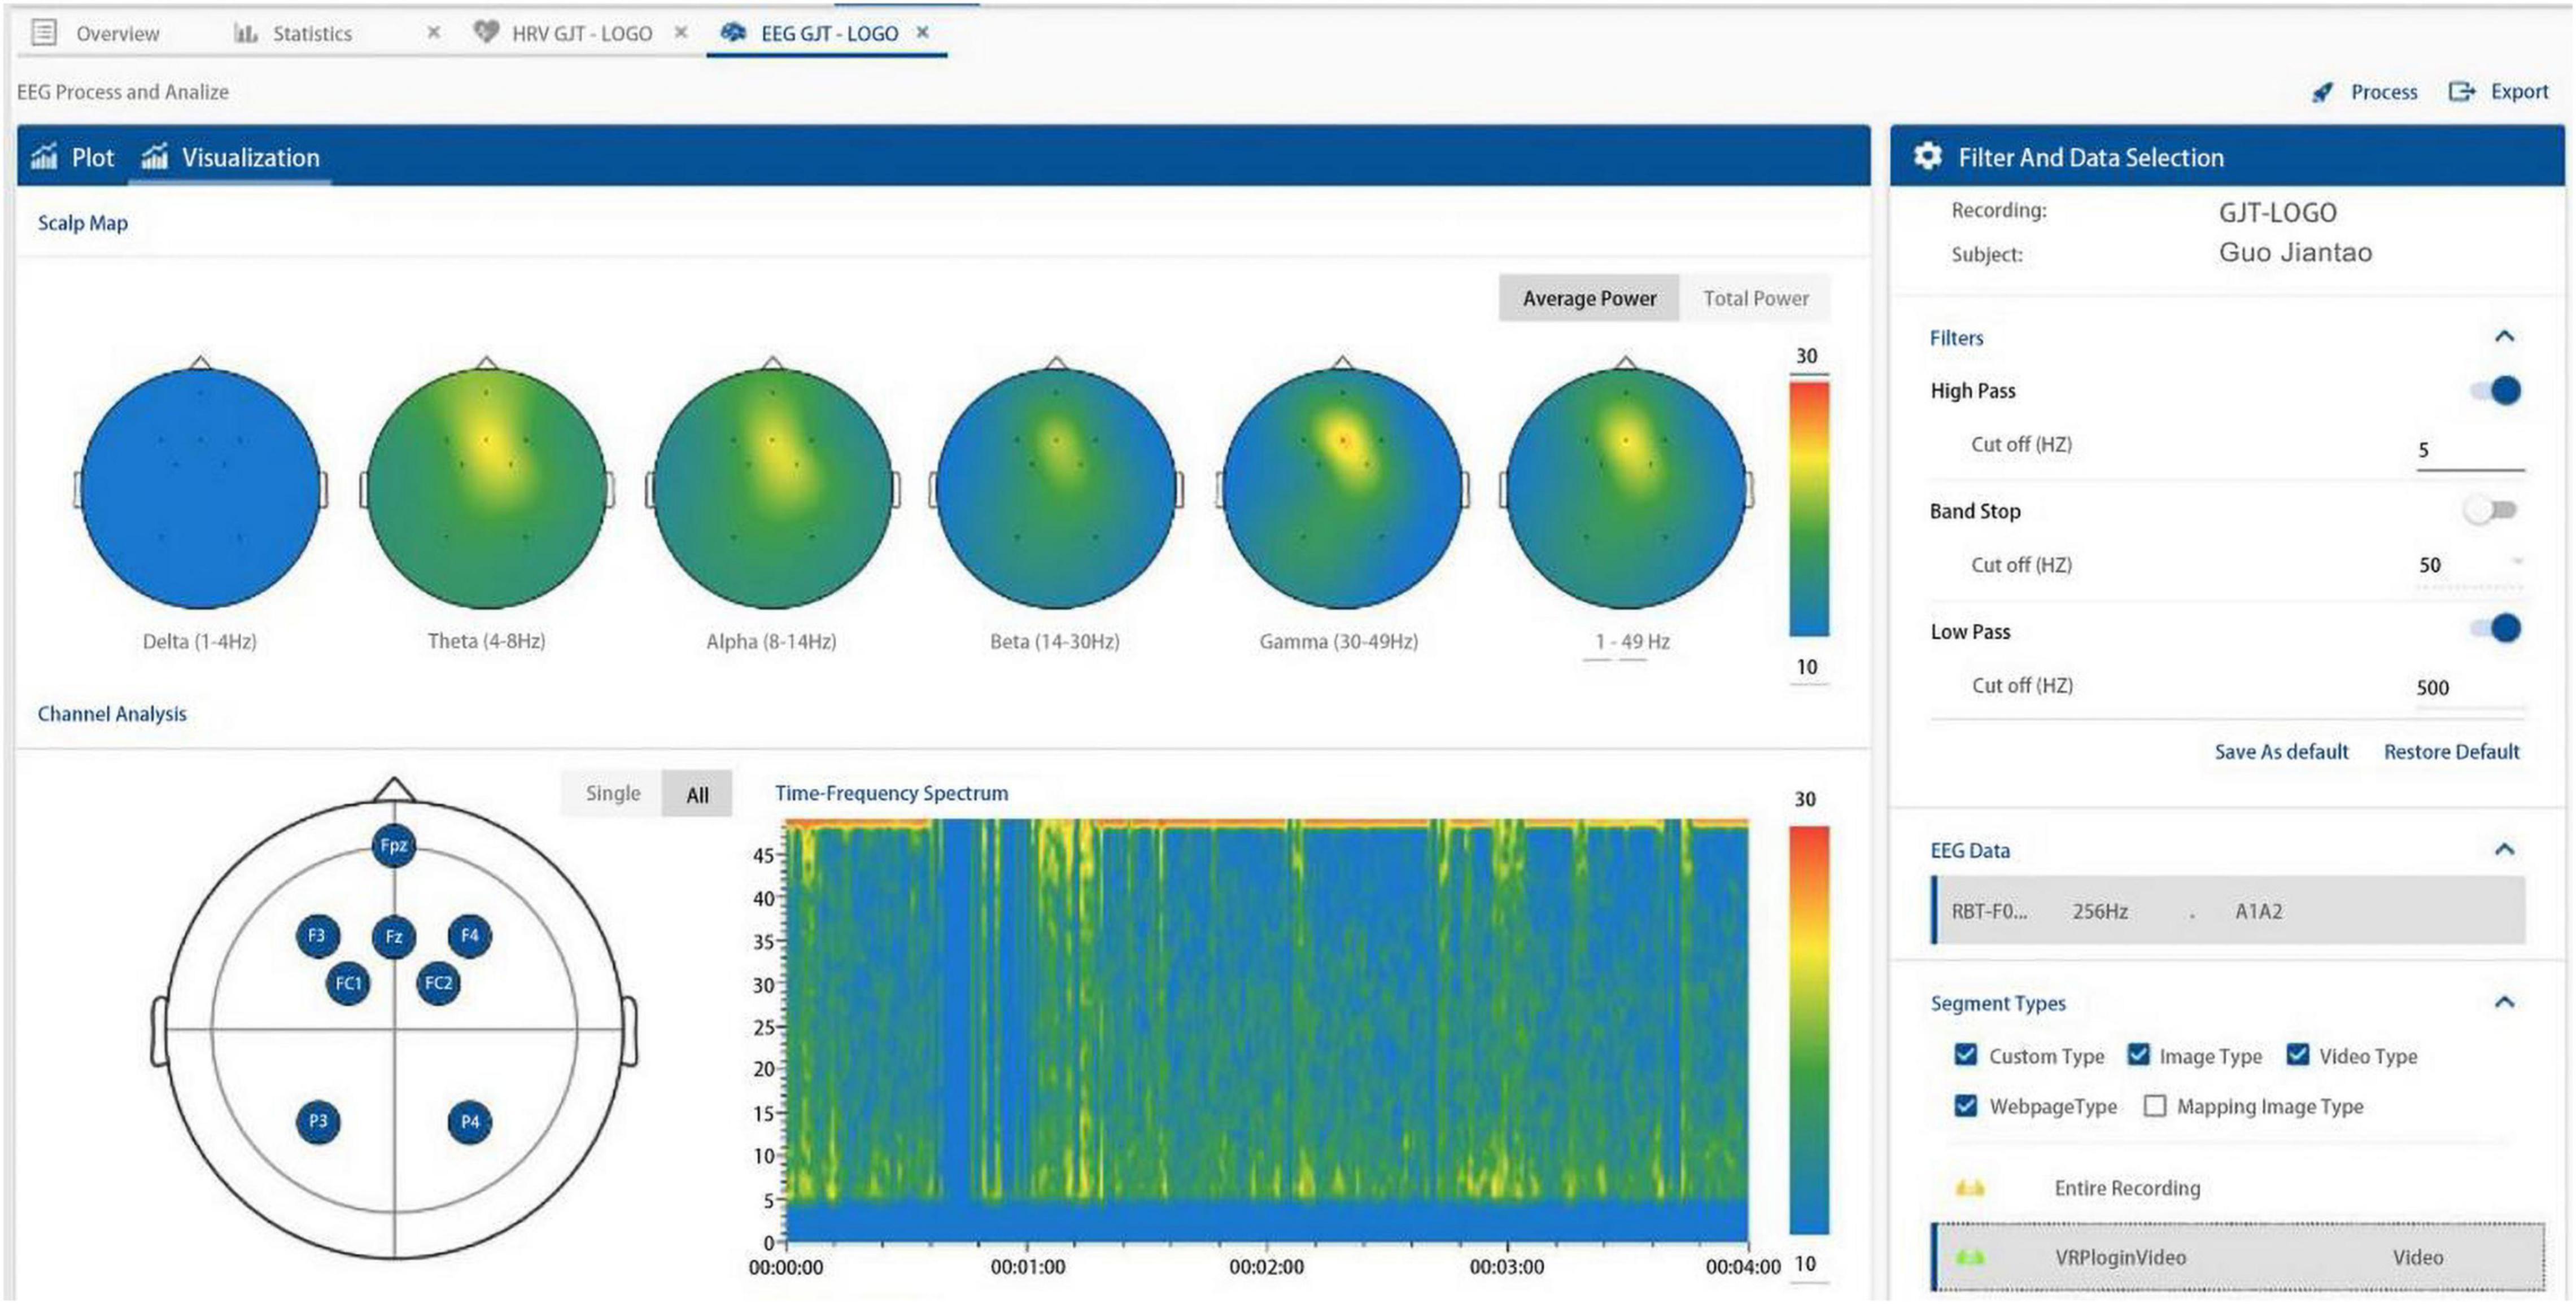Select the F3 electrode
The image size is (2576, 1304).
point(317,936)
